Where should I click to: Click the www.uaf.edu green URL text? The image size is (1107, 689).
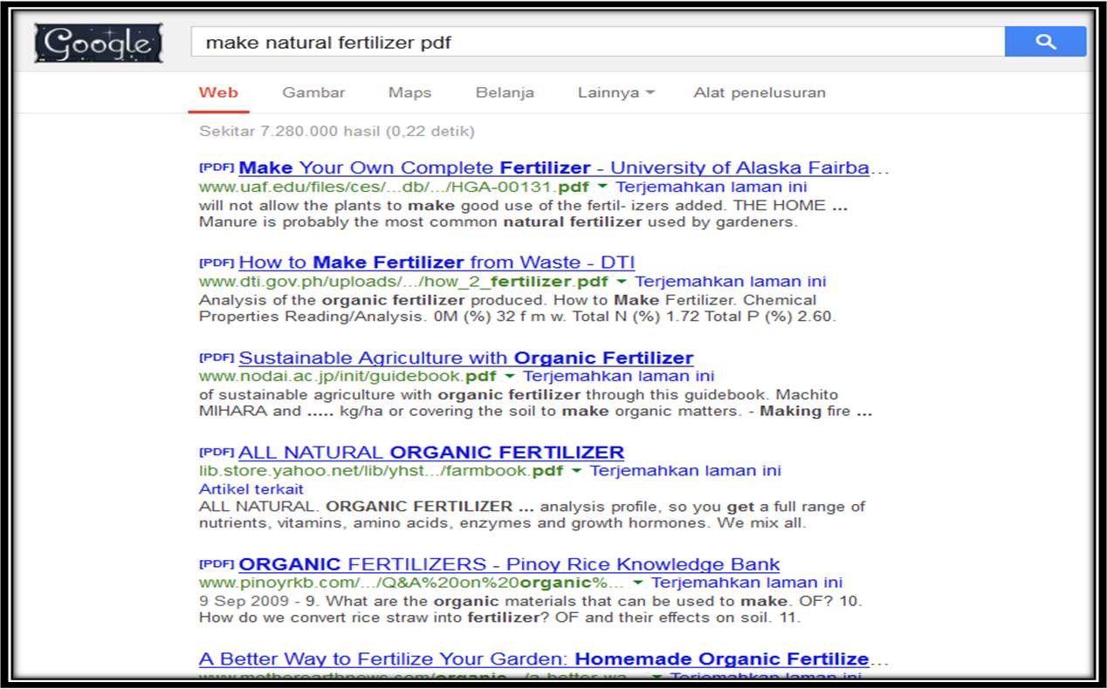(x=395, y=187)
